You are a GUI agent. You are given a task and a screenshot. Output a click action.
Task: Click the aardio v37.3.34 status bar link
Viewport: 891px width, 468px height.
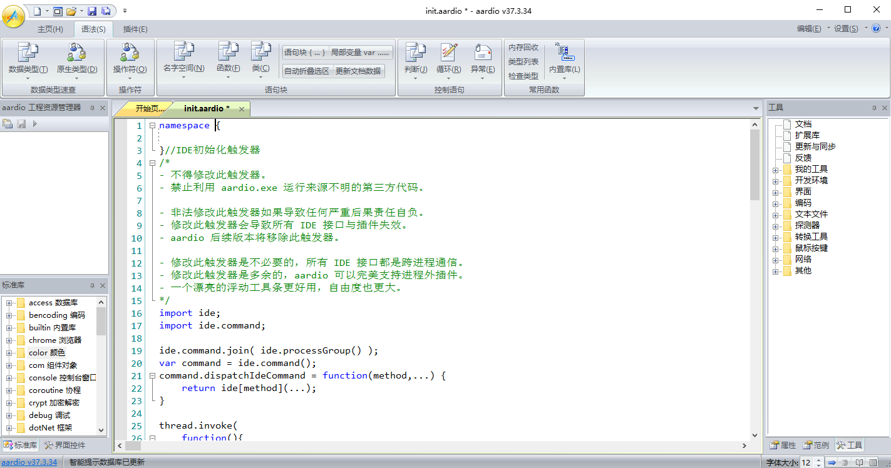pyautogui.click(x=29, y=462)
